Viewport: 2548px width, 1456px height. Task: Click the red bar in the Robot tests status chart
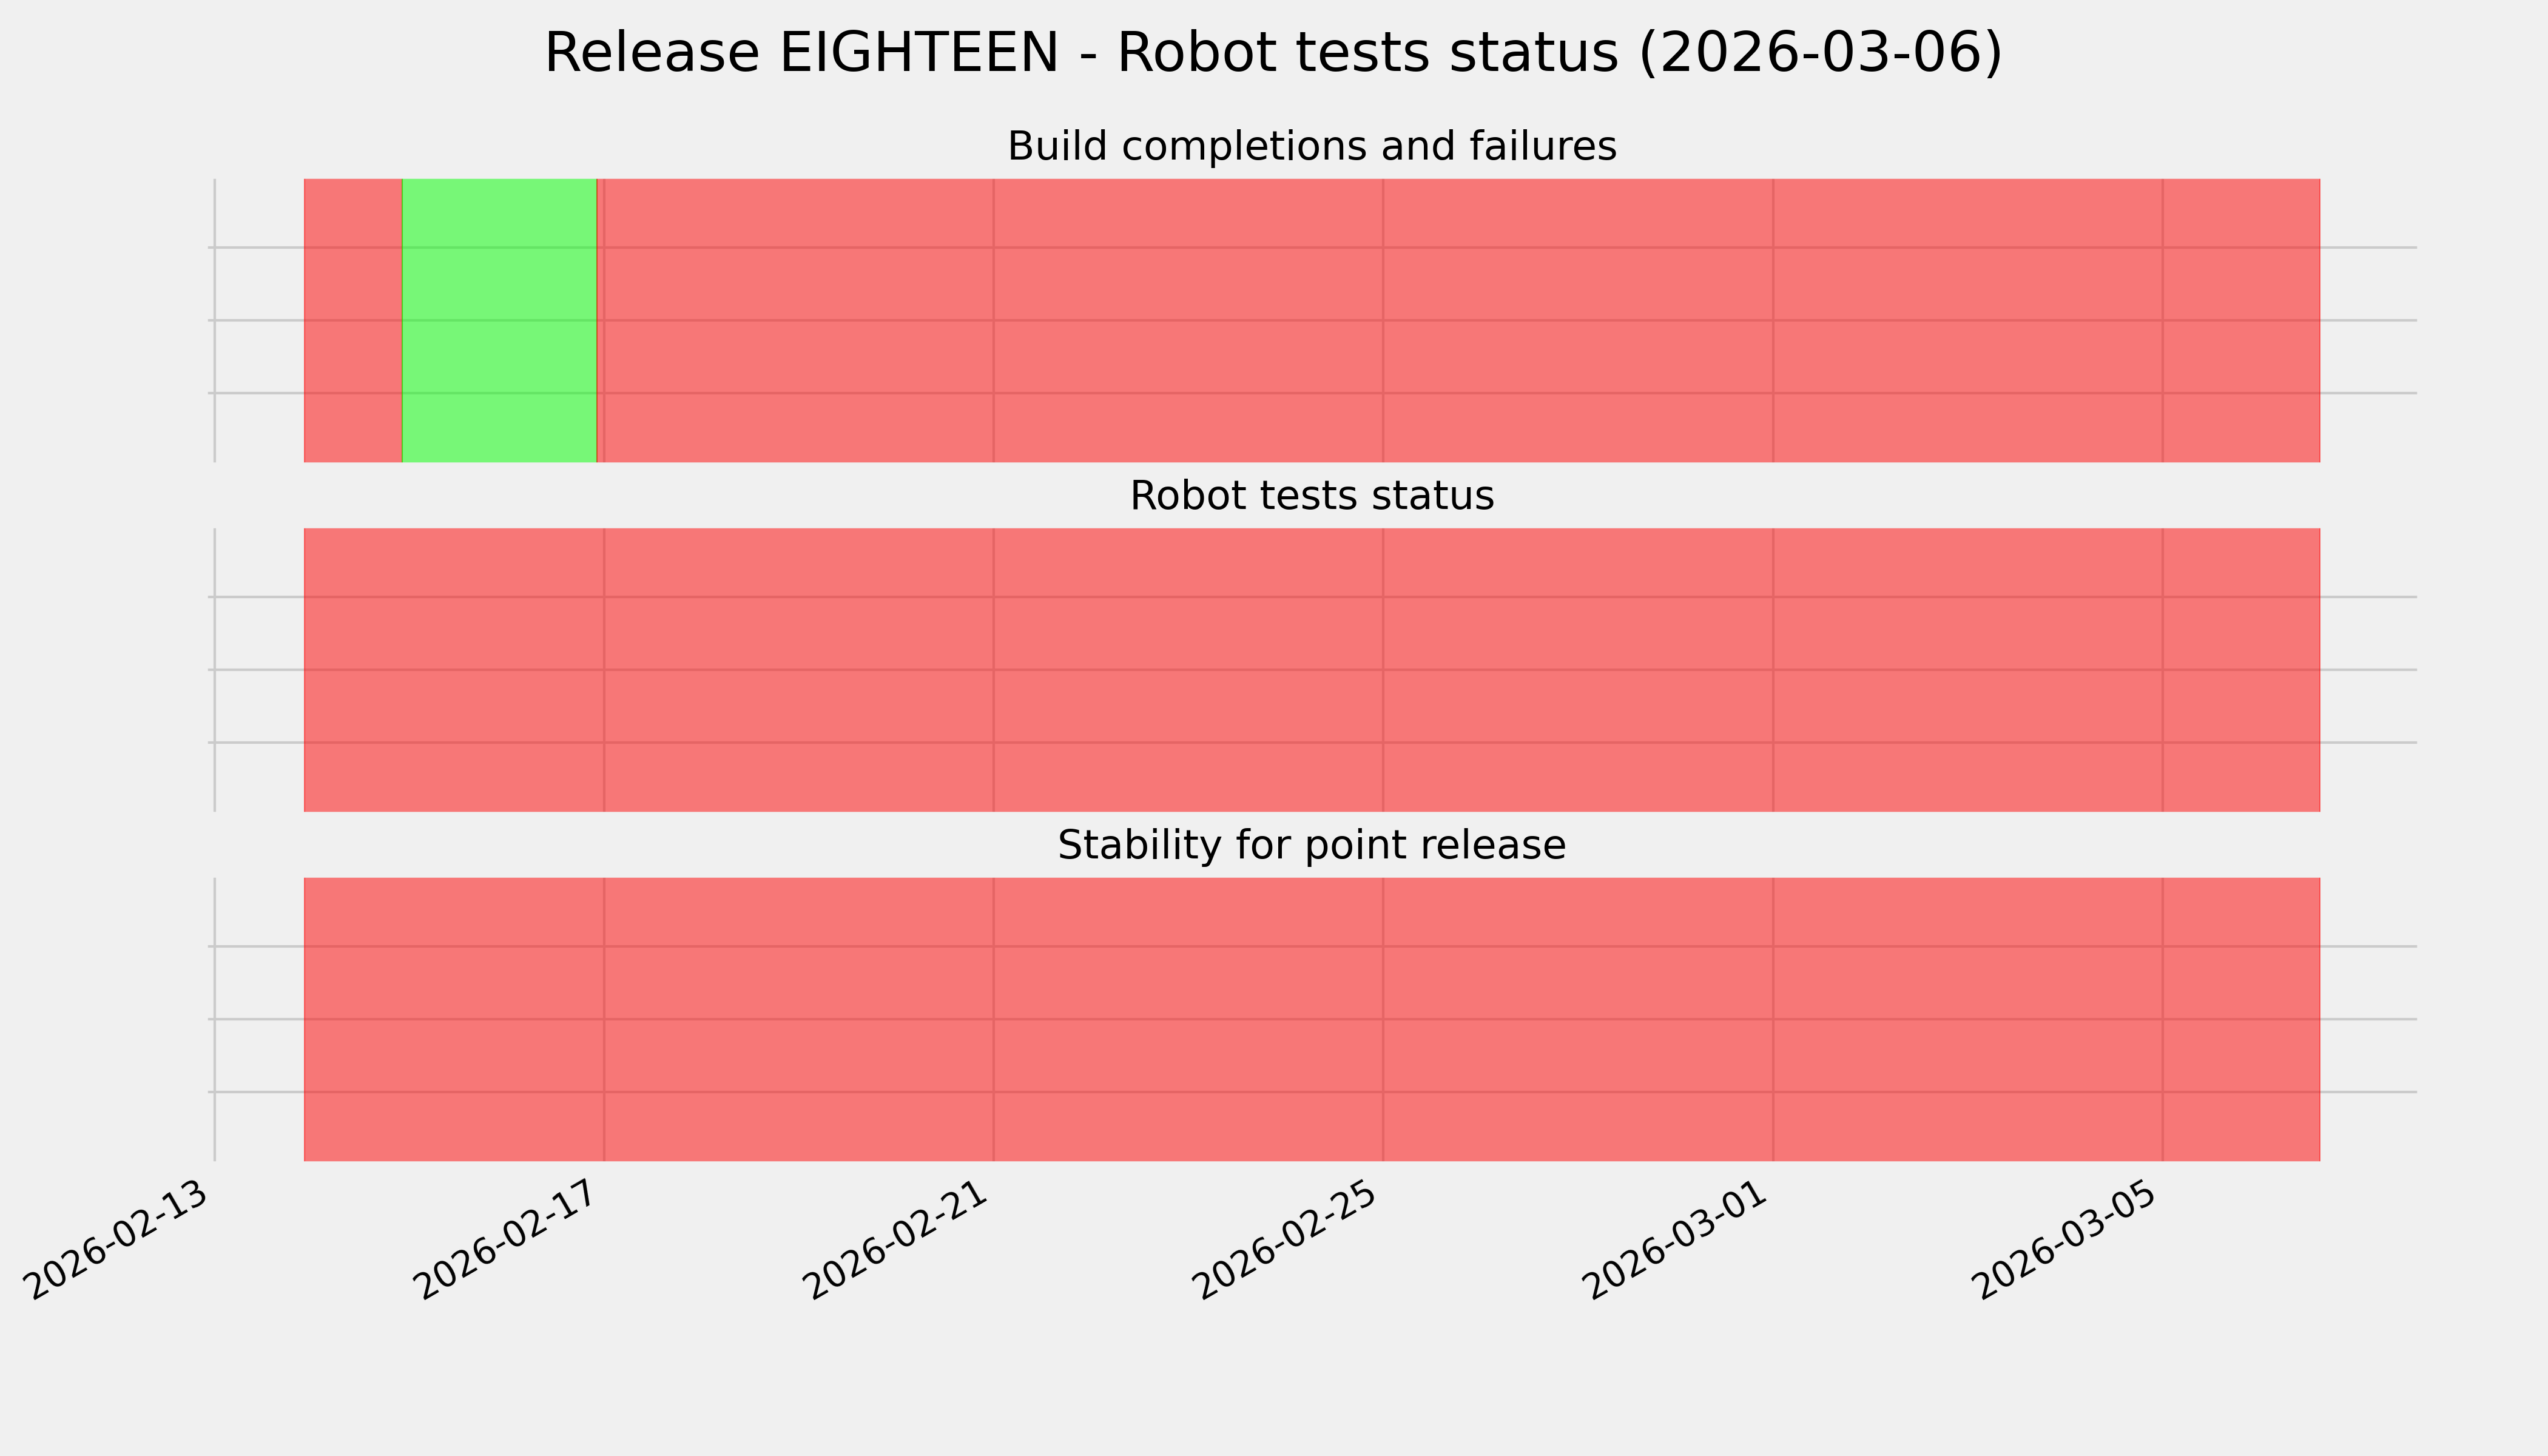[1311, 670]
